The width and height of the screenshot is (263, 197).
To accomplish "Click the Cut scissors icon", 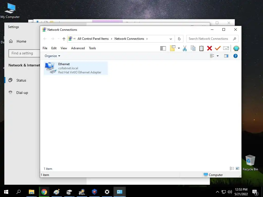I will point(185,48).
